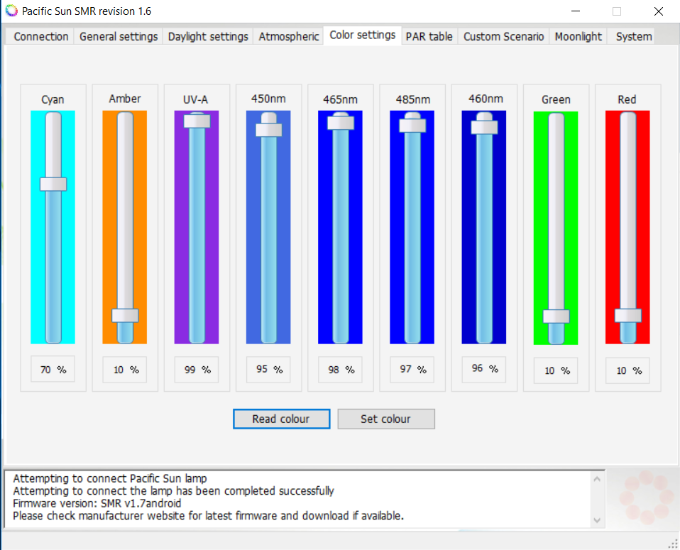Click the Amber 10 % value field

pos(125,370)
